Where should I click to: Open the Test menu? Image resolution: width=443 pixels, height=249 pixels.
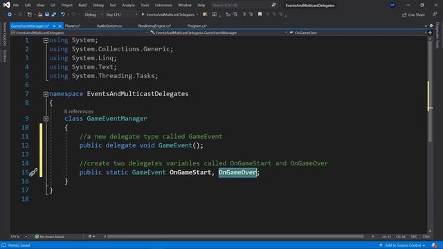coord(112,5)
